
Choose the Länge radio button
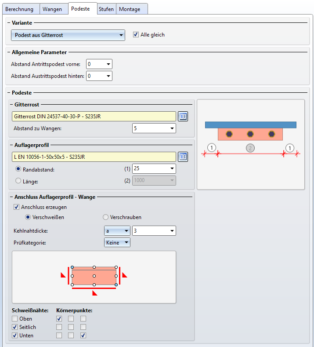click(x=18, y=180)
